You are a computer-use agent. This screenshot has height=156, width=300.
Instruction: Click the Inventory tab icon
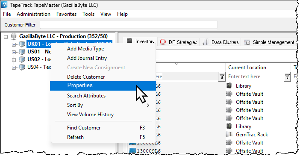pos(129,41)
